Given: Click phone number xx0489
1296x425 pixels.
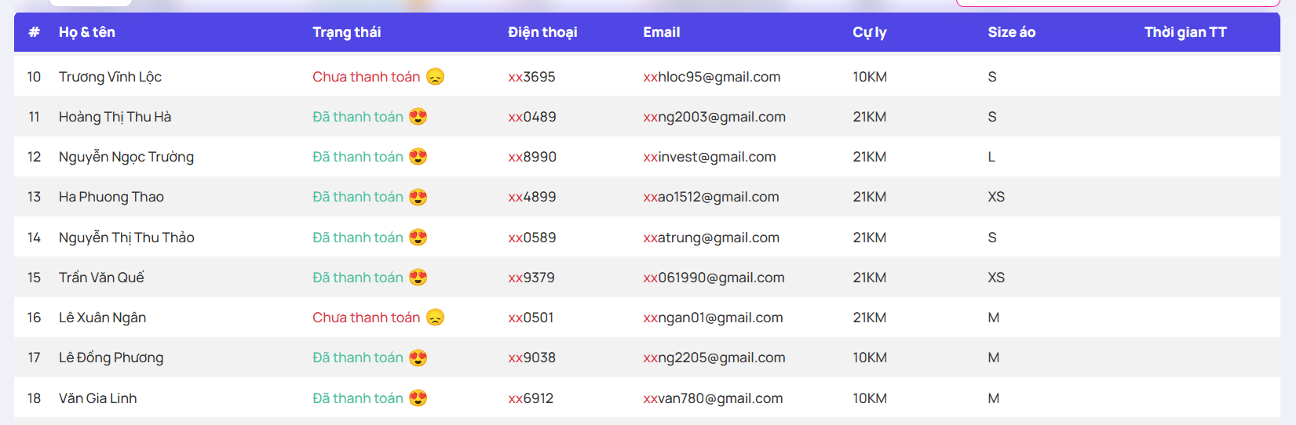Looking at the screenshot, I should pos(532,117).
